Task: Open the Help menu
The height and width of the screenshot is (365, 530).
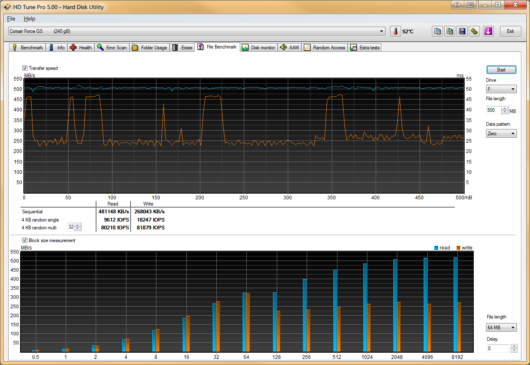Action: coord(30,19)
